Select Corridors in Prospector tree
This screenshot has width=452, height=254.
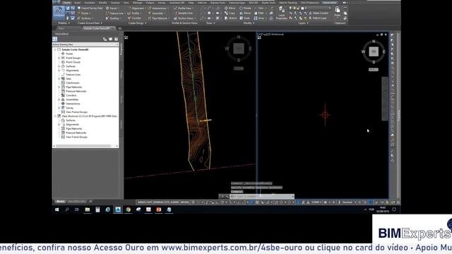click(x=71, y=95)
